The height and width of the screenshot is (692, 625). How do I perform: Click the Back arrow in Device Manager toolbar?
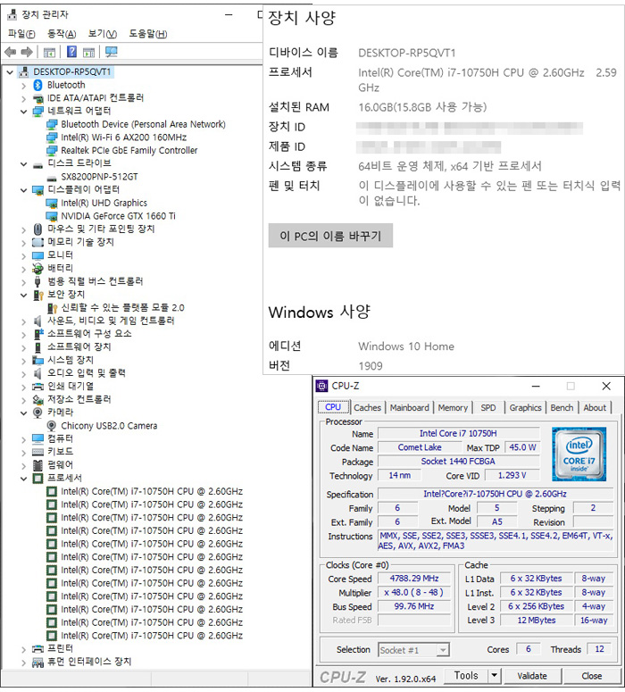pyautogui.click(x=12, y=52)
